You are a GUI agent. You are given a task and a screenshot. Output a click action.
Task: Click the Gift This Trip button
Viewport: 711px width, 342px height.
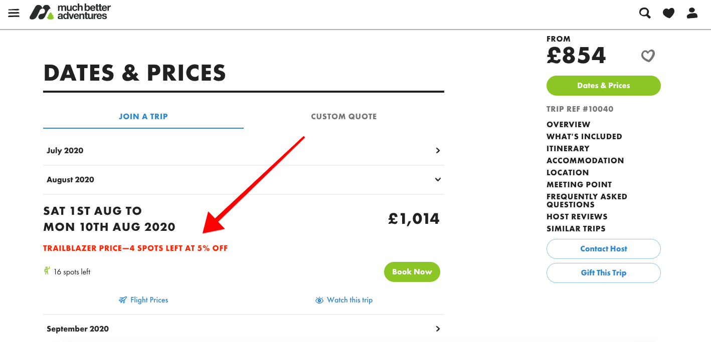[x=603, y=273]
